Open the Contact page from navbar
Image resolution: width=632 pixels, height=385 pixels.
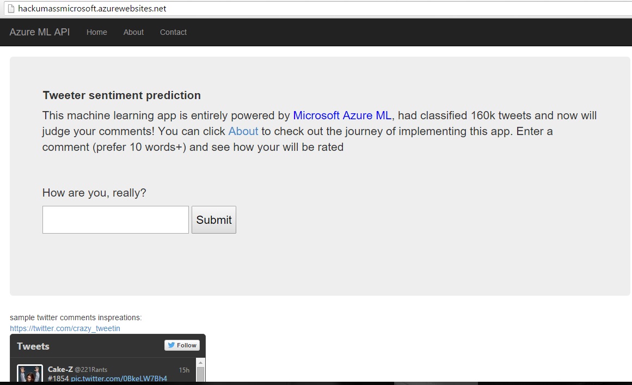[x=173, y=32]
